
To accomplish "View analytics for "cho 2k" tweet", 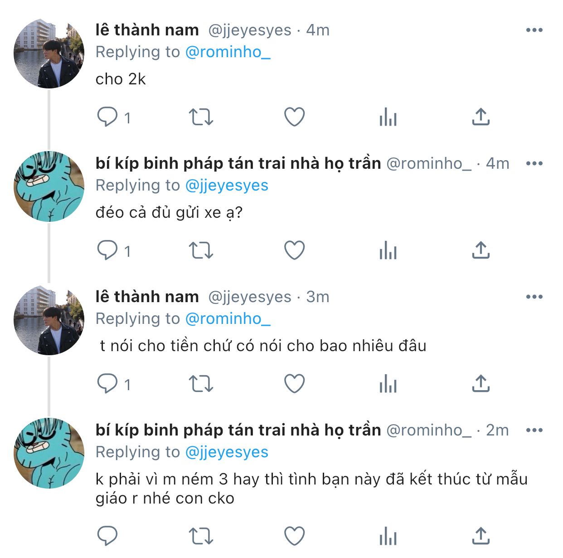I will pyautogui.click(x=388, y=117).
